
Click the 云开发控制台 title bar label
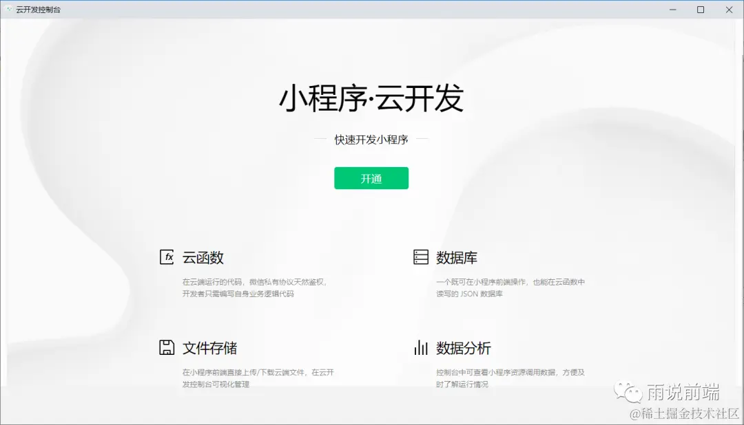pyautogui.click(x=39, y=9)
